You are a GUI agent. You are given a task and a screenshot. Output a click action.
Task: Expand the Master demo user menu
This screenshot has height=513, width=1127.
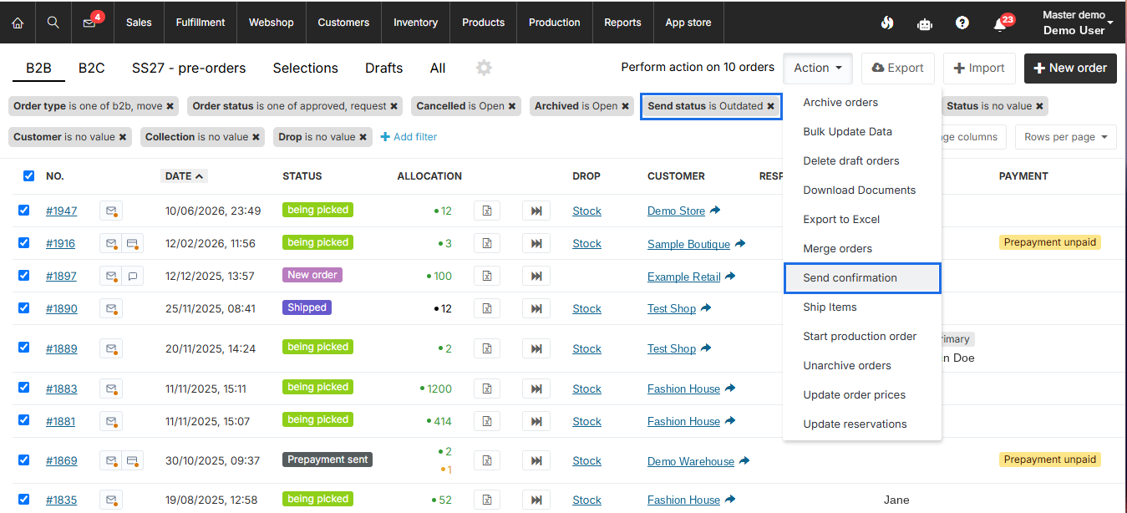click(1078, 23)
